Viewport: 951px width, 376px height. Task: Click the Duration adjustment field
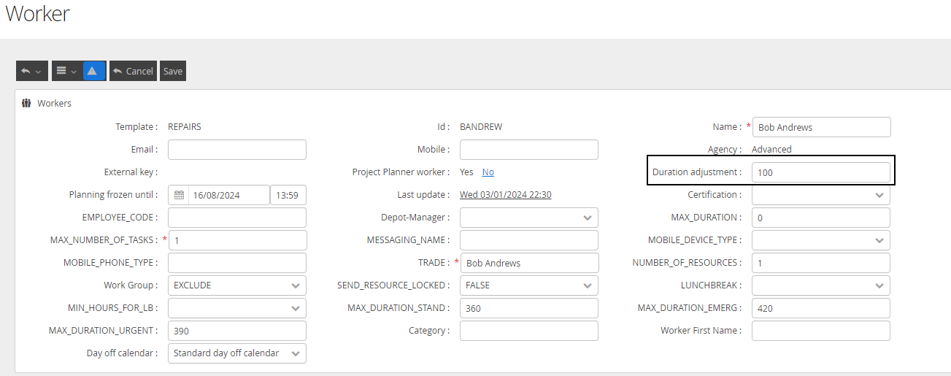coord(820,172)
